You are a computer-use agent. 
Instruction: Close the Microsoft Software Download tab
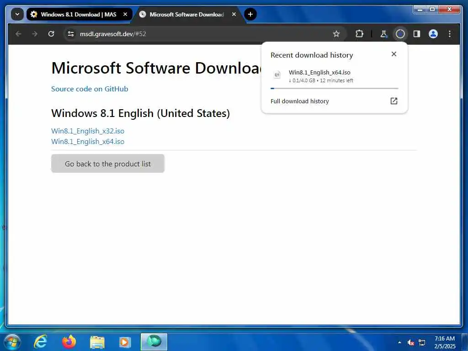(234, 14)
